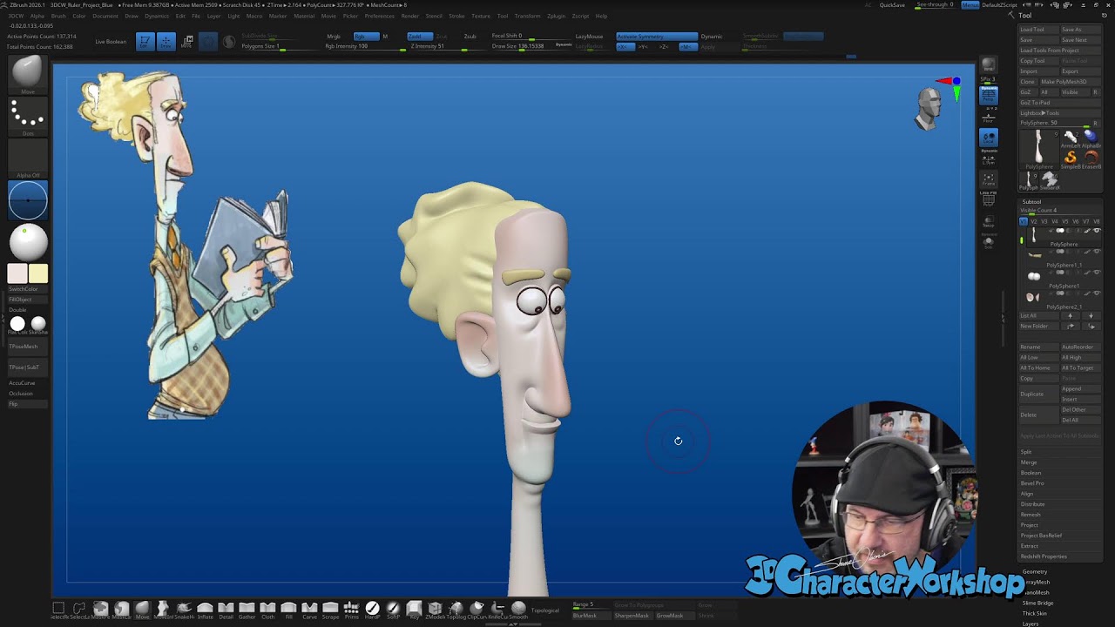
Task: Toggle the Live Boolean button
Action: point(111,42)
